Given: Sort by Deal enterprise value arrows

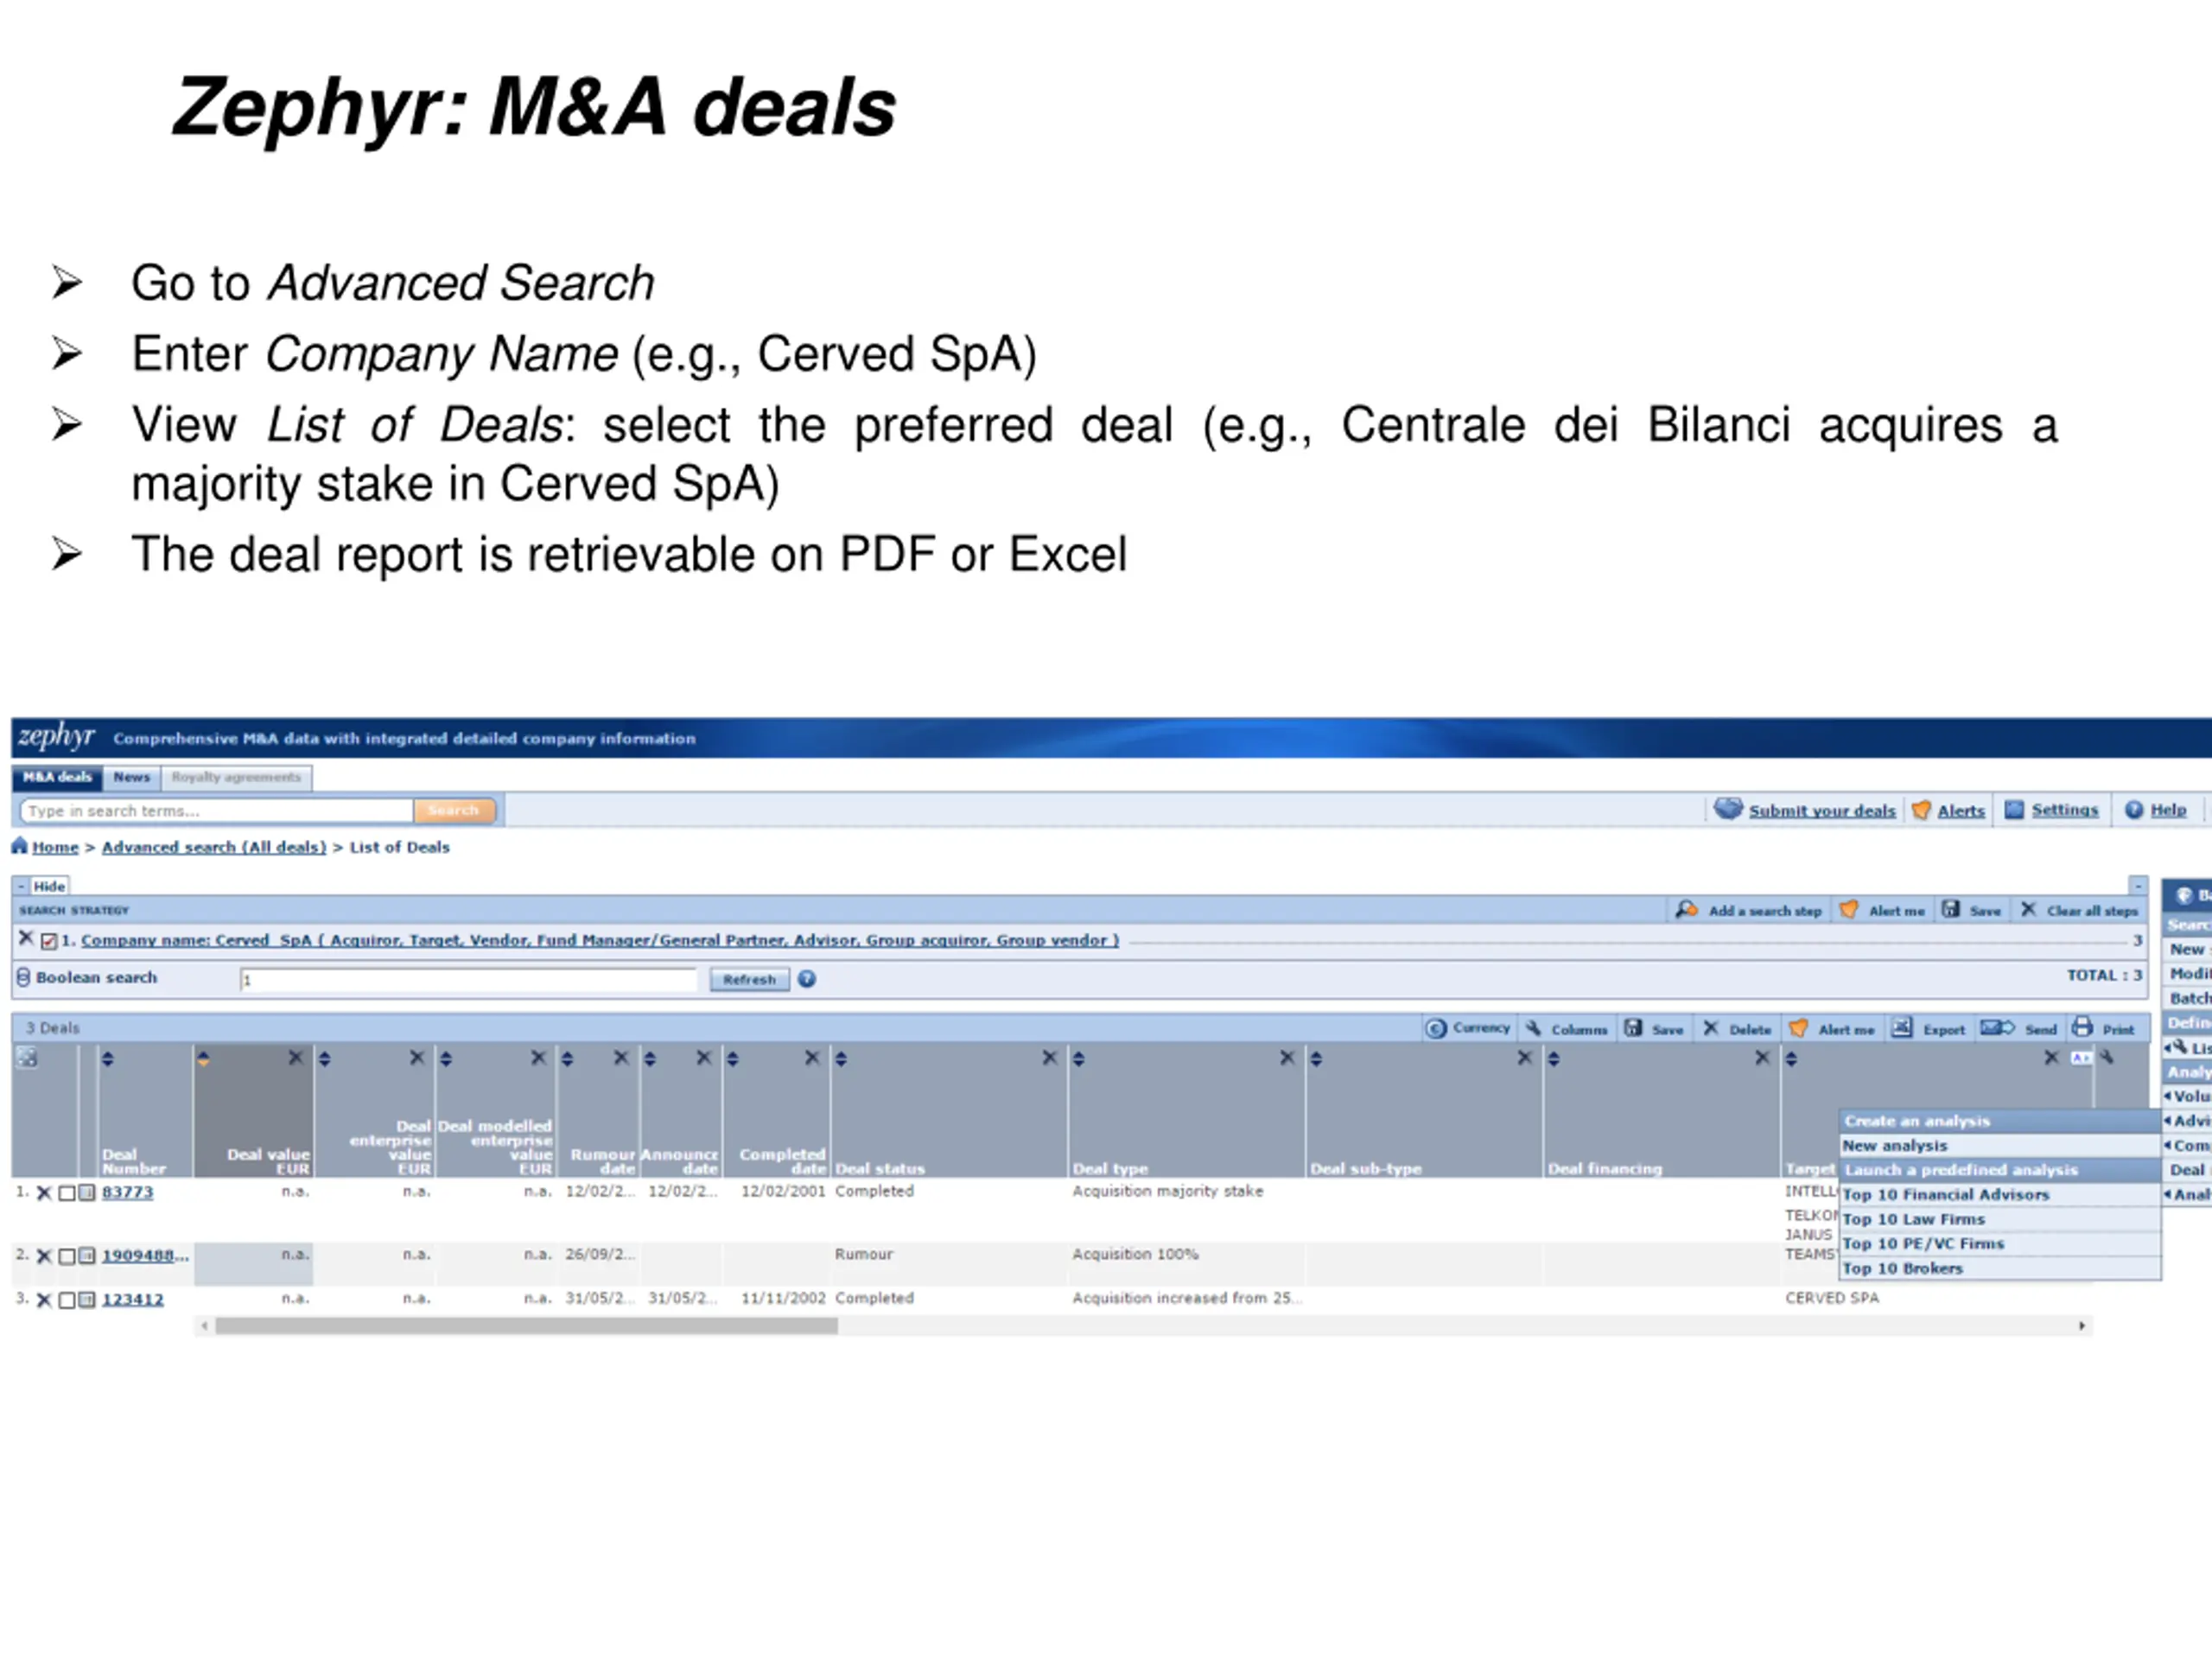Looking at the screenshot, I should coord(324,1059).
